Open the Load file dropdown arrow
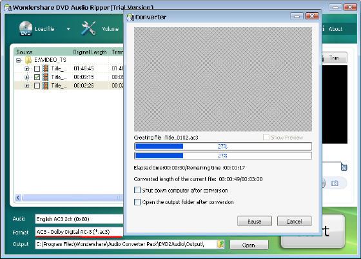The width and height of the screenshot is (361, 259). pos(68,29)
